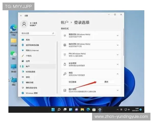Open Edge browser on the taskbar
The image size is (153, 123).
[88, 110]
